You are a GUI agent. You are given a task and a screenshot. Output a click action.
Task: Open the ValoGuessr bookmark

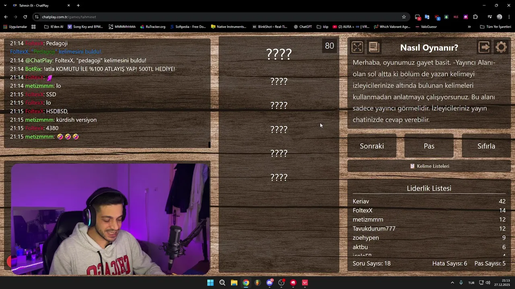(x=426, y=27)
